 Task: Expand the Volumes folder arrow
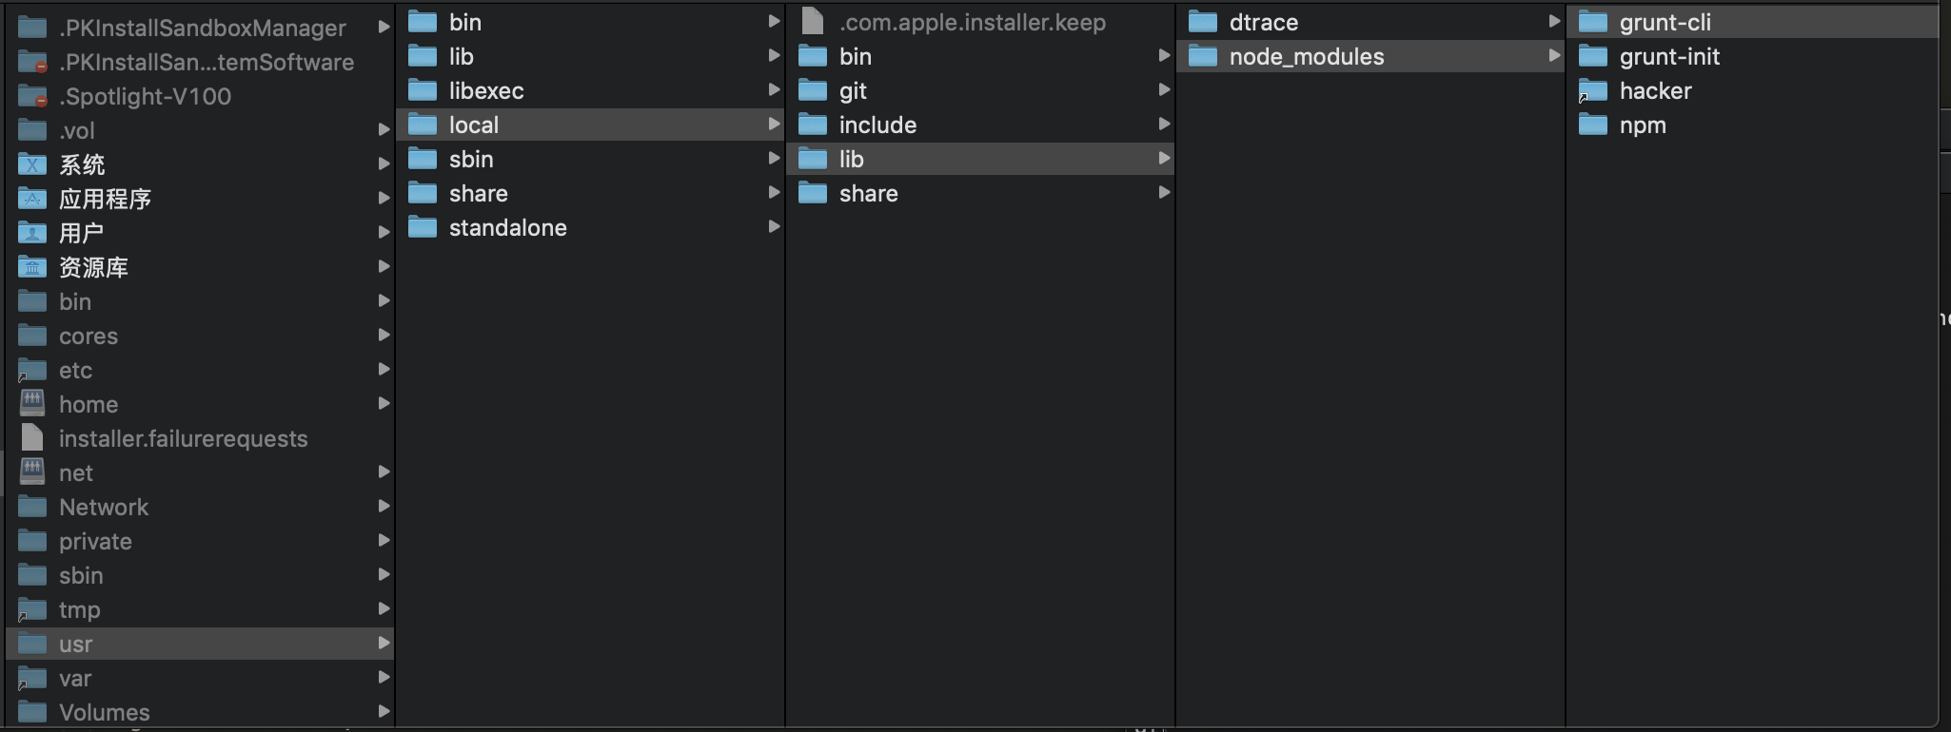click(384, 712)
